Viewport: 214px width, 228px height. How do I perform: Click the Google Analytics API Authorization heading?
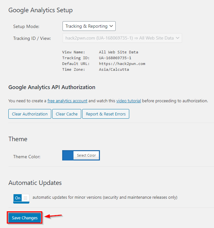[x=52, y=87]
